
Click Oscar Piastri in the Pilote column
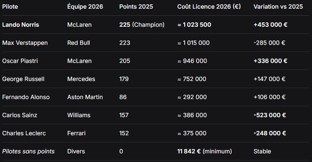[20, 61]
